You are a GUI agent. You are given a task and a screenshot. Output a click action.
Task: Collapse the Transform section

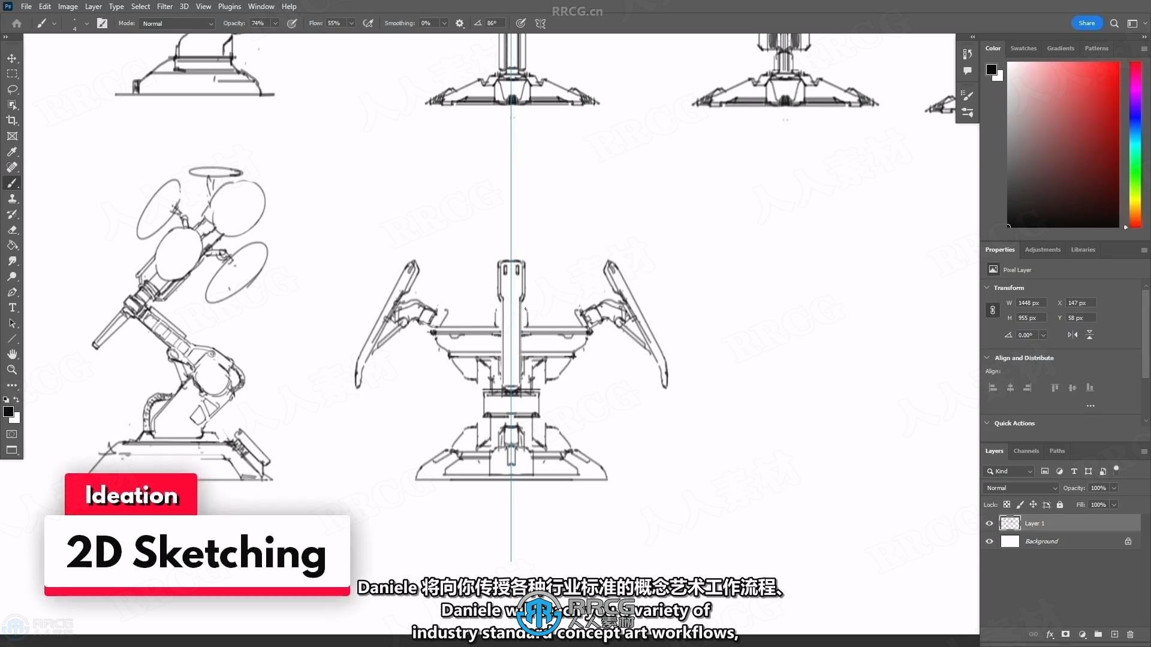click(x=987, y=288)
